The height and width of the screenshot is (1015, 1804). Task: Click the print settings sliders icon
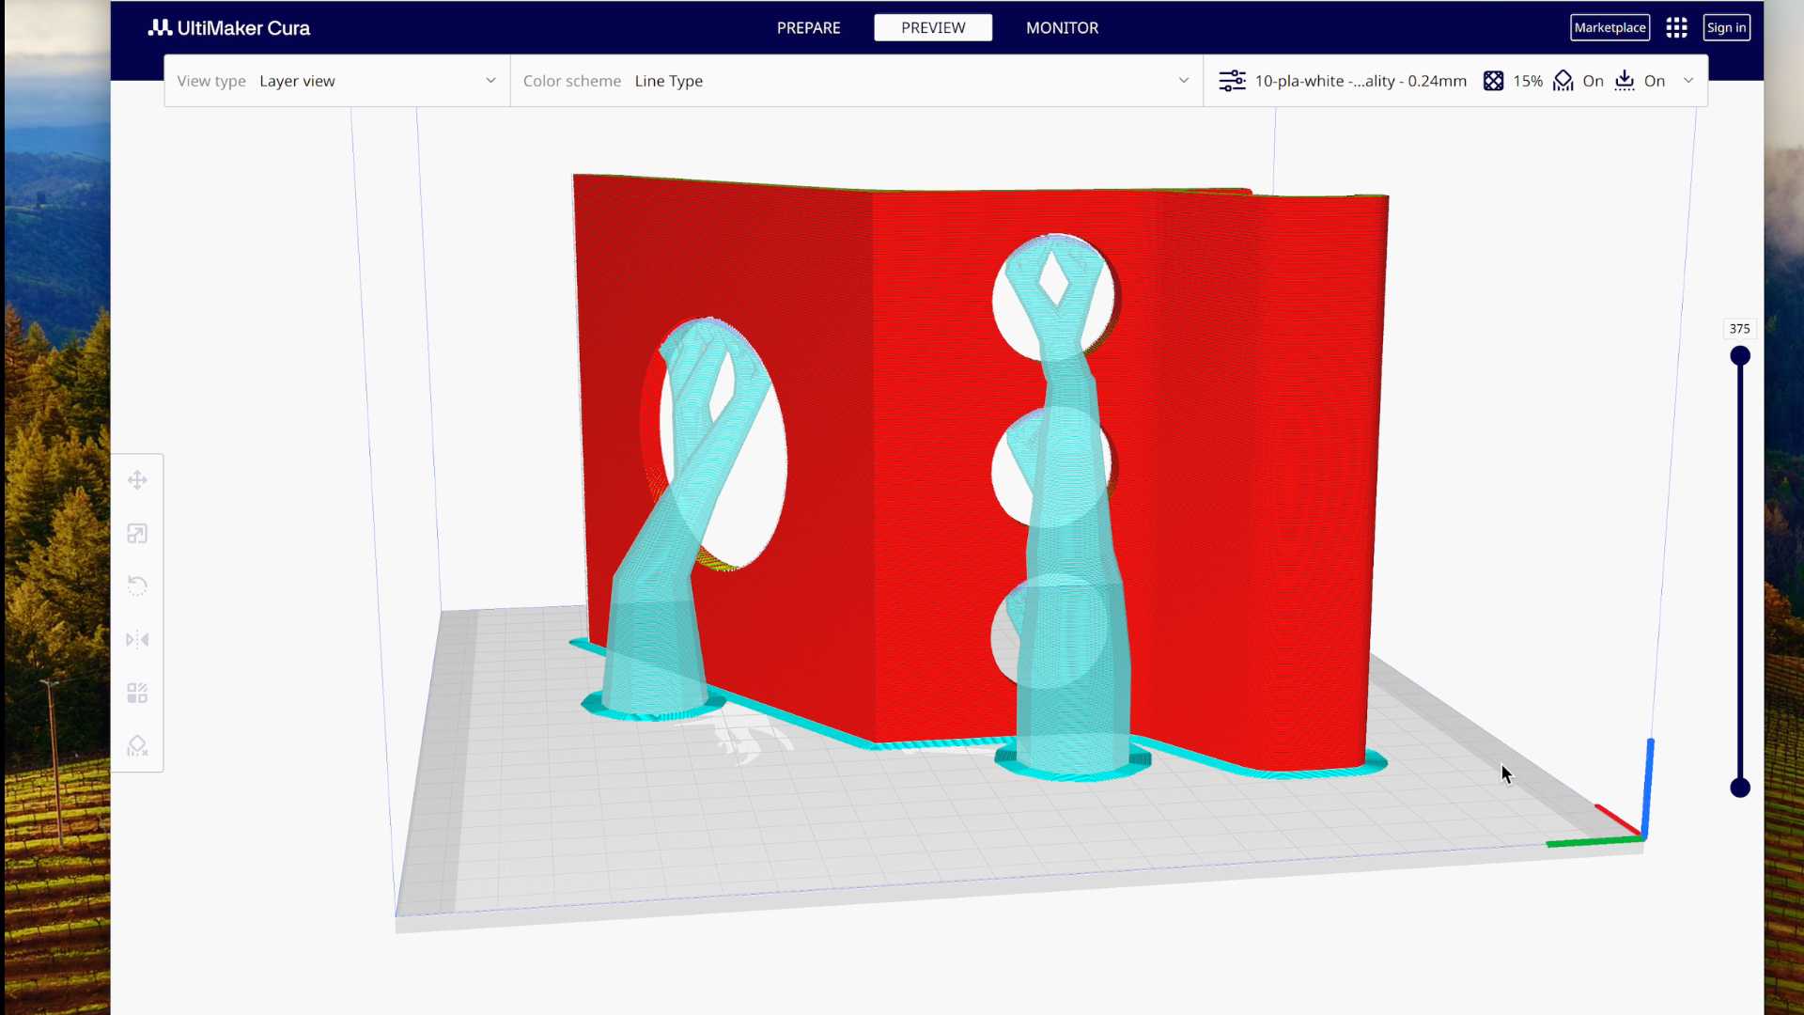[x=1232, y=81]
